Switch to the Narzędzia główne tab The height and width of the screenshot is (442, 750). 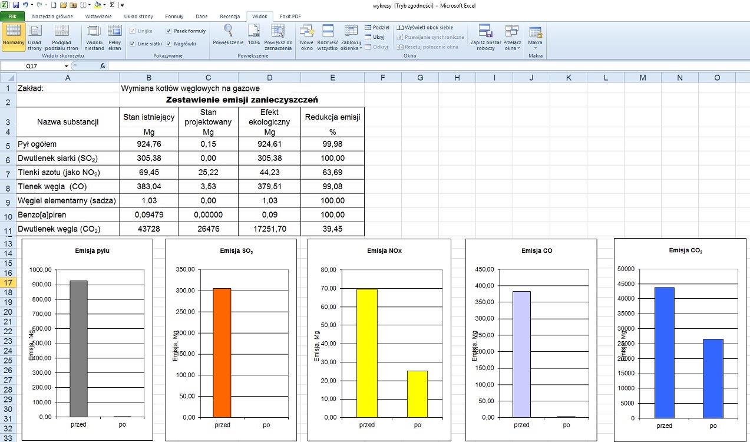(x=53, y=17)
